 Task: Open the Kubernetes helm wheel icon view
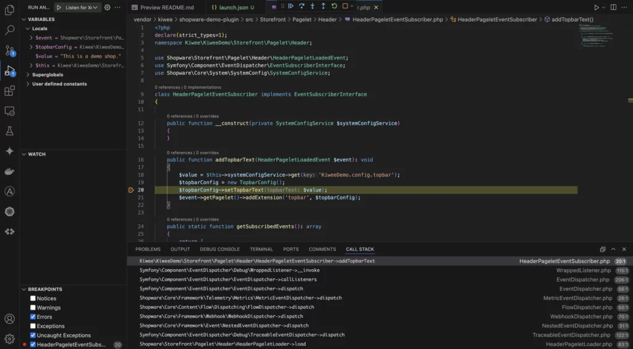9,211
